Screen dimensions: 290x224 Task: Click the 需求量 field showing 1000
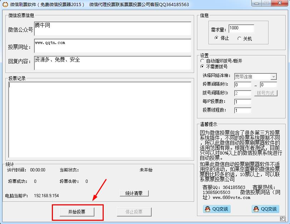pyautogui.click(x=241, y=28)
